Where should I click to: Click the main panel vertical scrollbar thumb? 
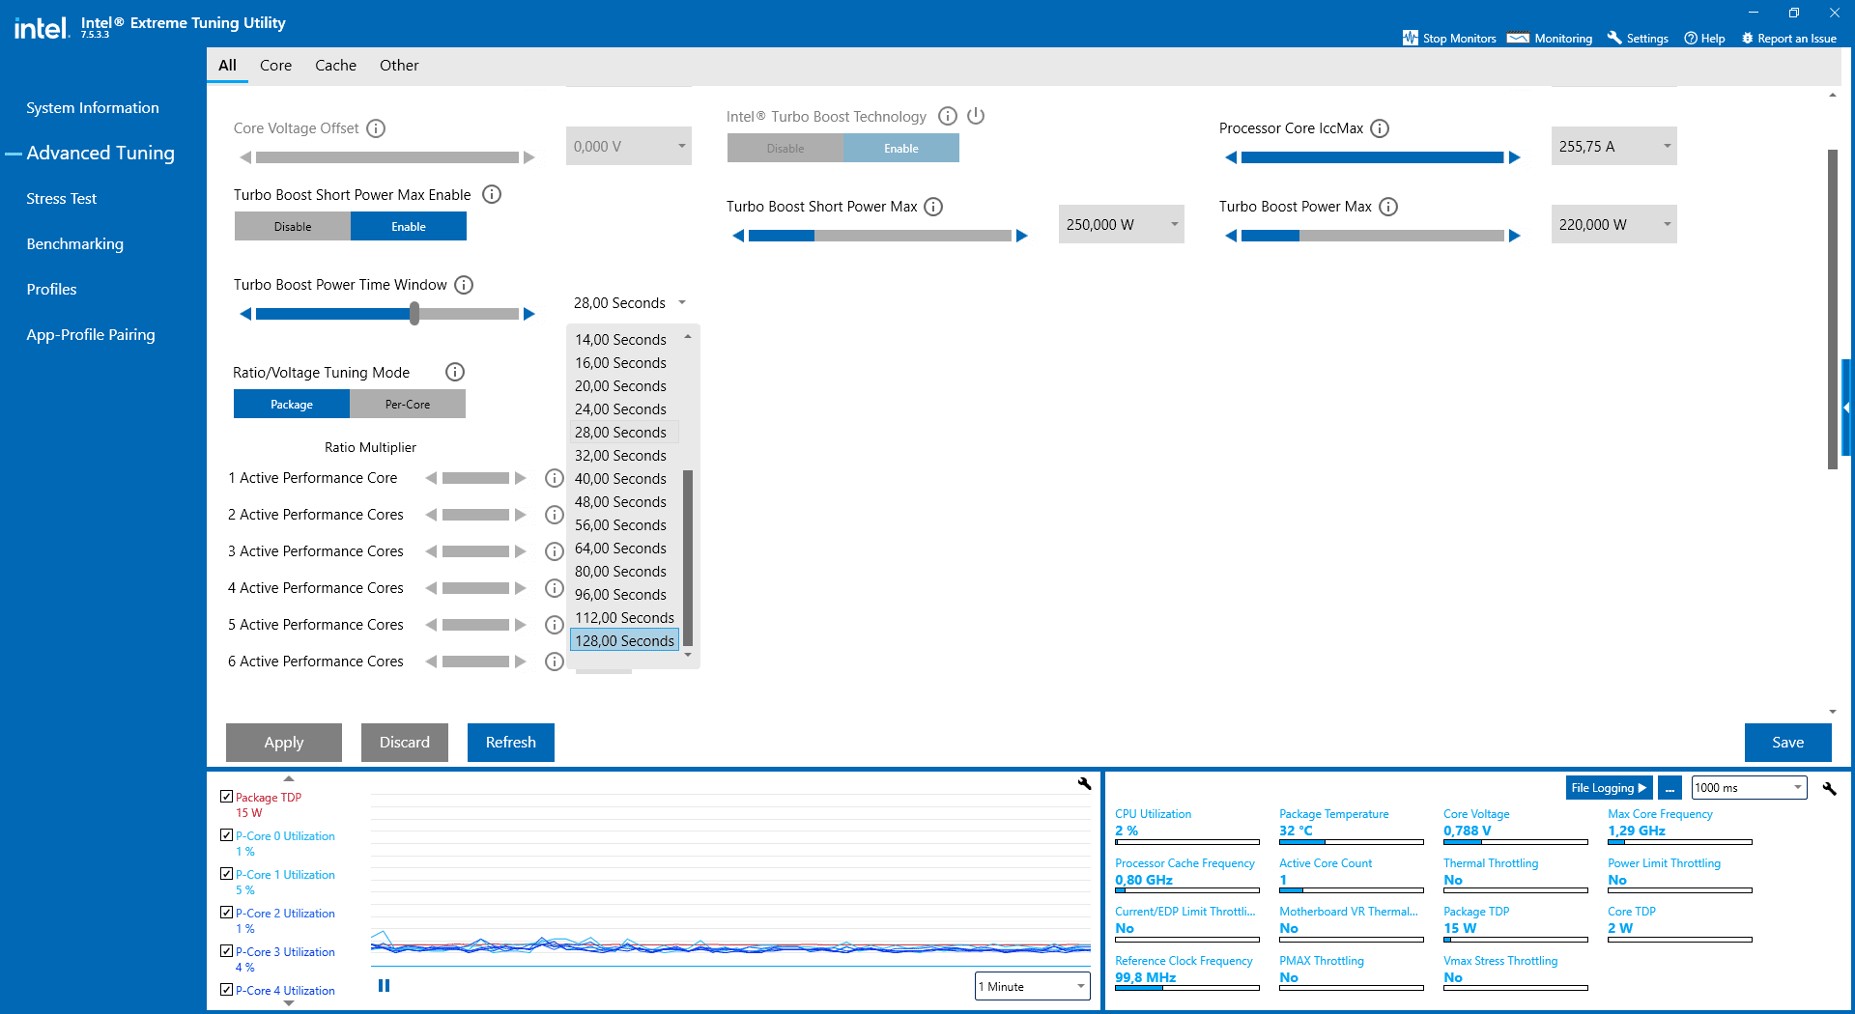[1833, 309]
